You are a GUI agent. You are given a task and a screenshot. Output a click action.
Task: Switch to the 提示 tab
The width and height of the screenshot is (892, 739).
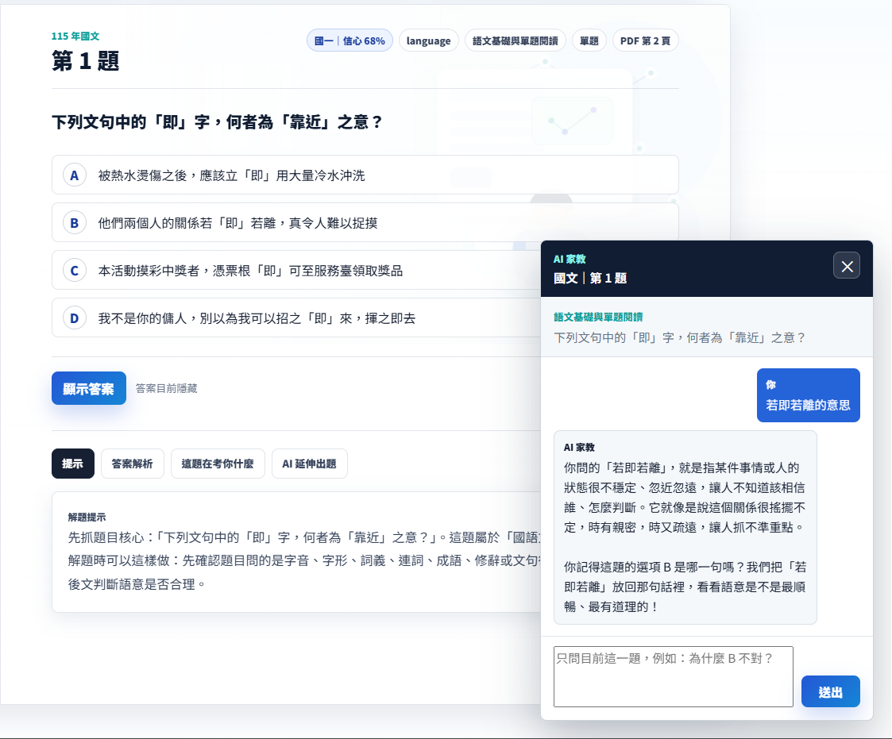pos(73,464)
